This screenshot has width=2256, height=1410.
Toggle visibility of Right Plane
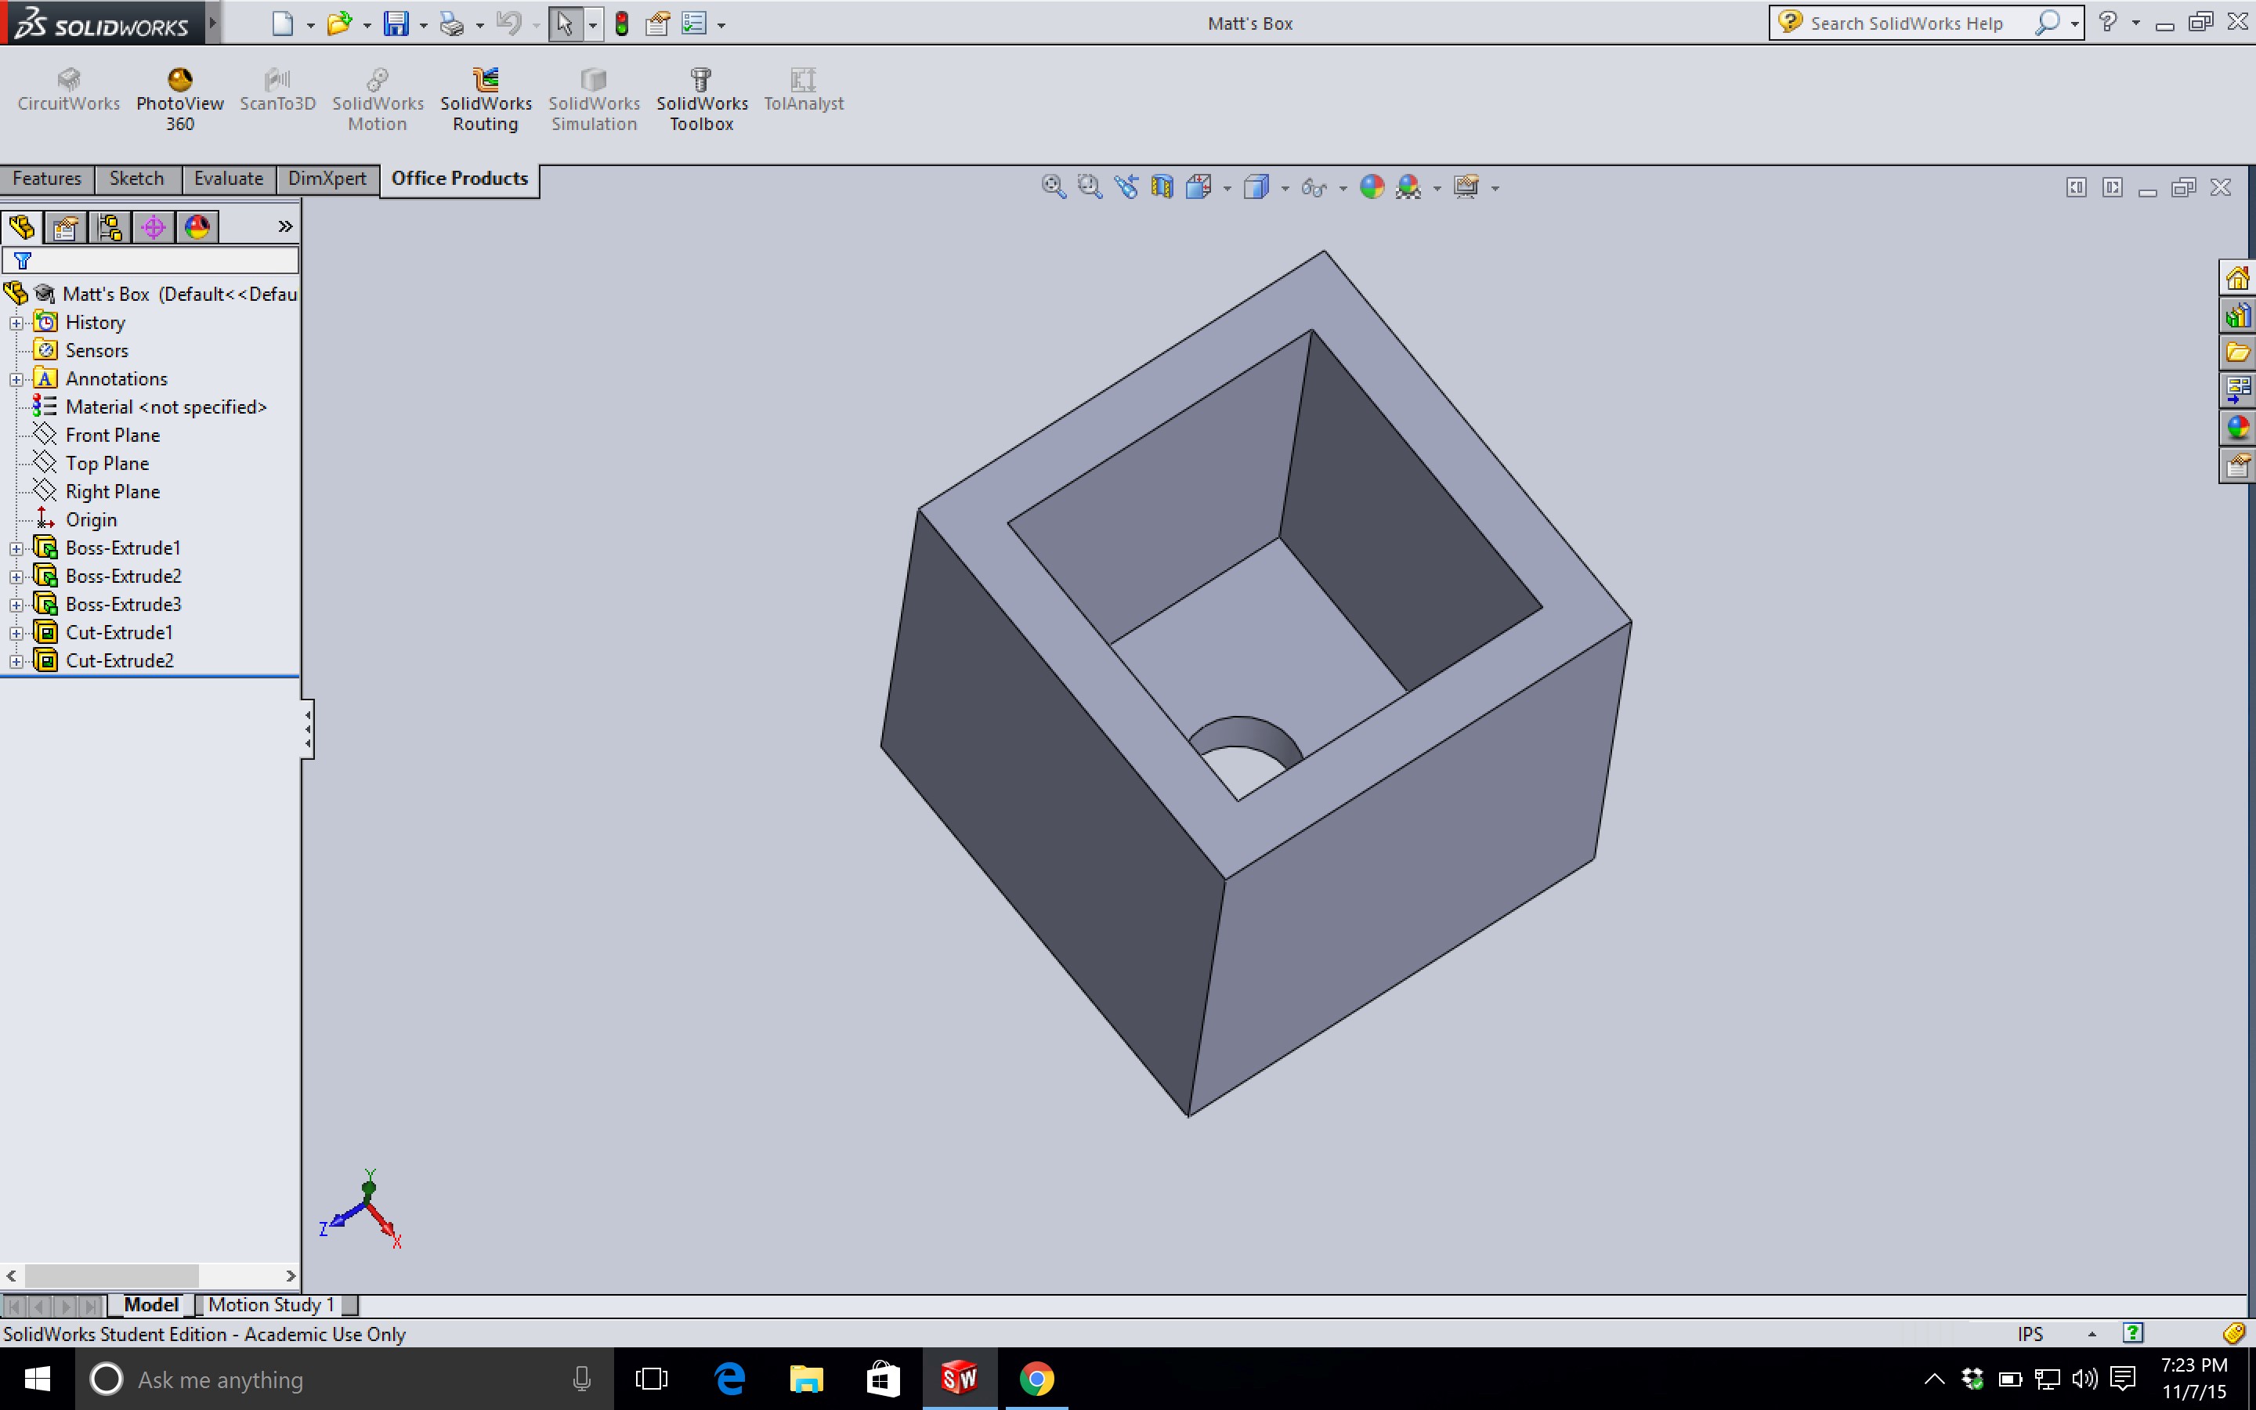point(112,490)
